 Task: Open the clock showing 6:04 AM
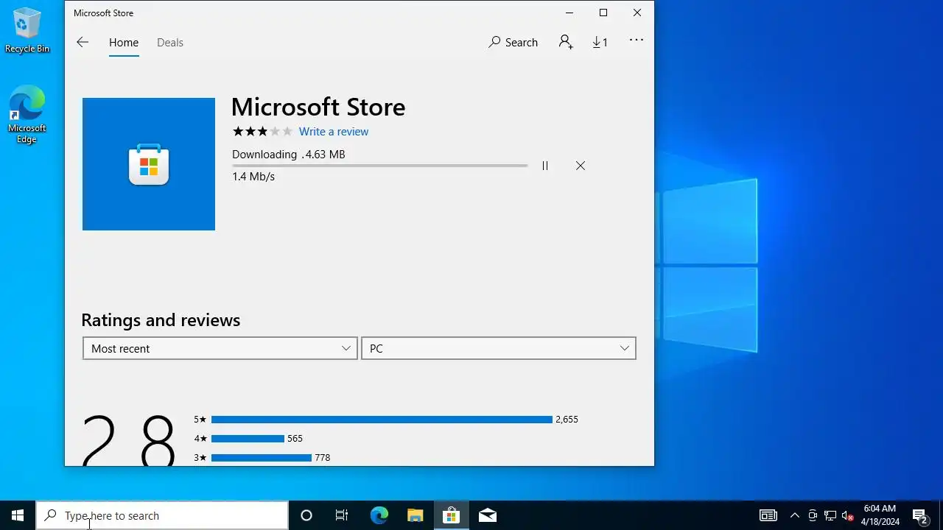click(x=880, y=515)
